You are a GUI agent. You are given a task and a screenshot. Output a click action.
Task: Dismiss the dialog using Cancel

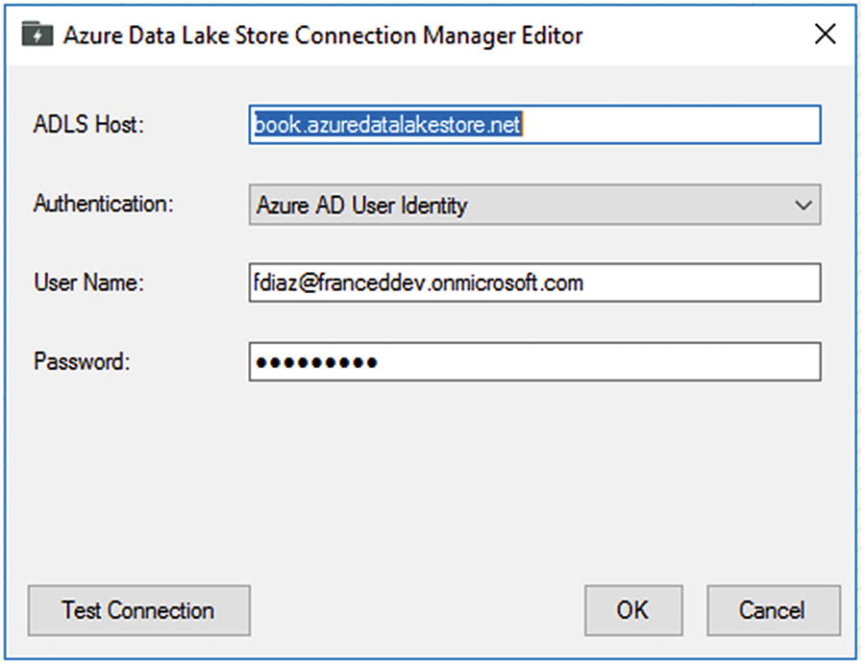click(x=774, y=610)
